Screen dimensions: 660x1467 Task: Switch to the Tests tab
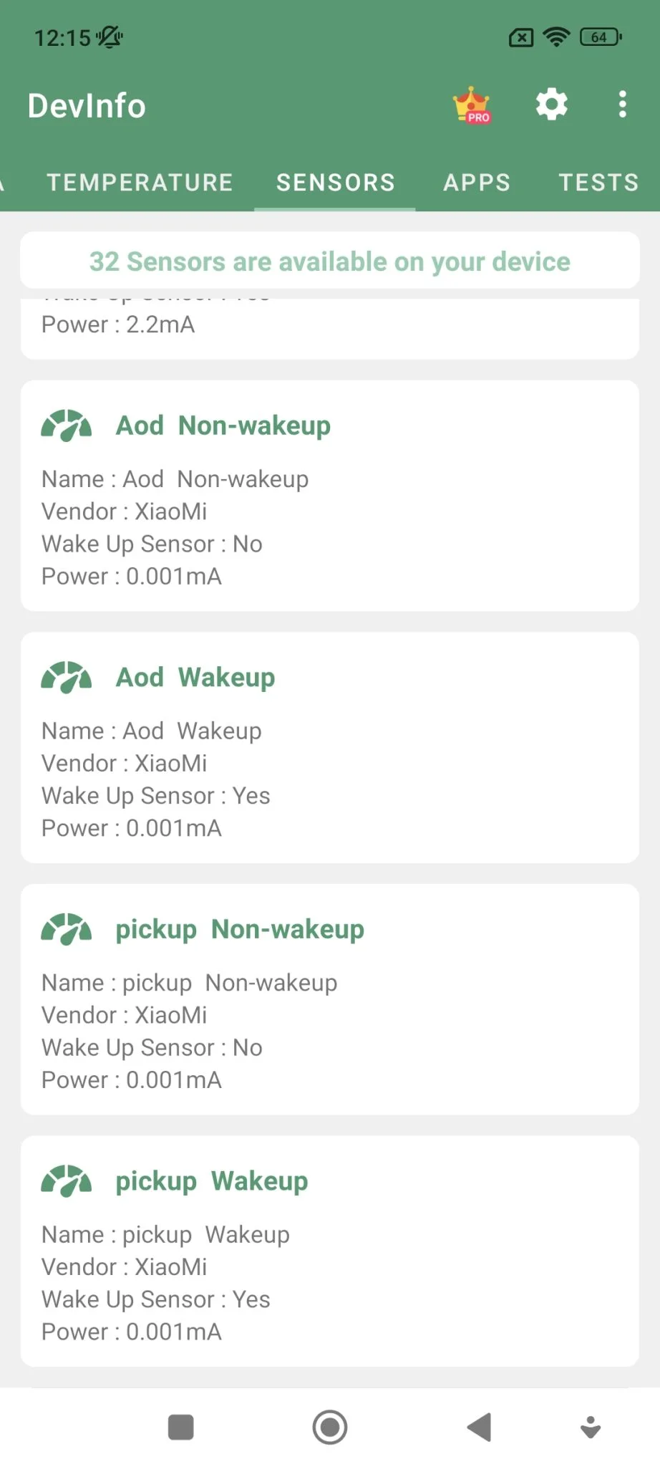tap(598, 183)
